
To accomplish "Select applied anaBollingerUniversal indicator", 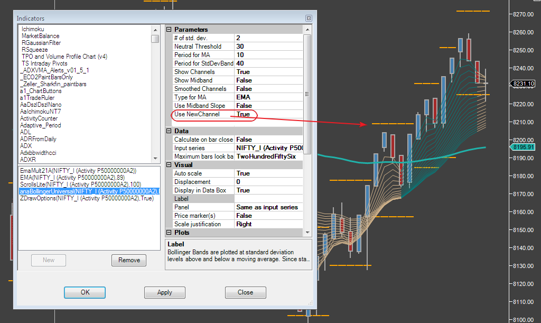I will [x=89, y=191].
